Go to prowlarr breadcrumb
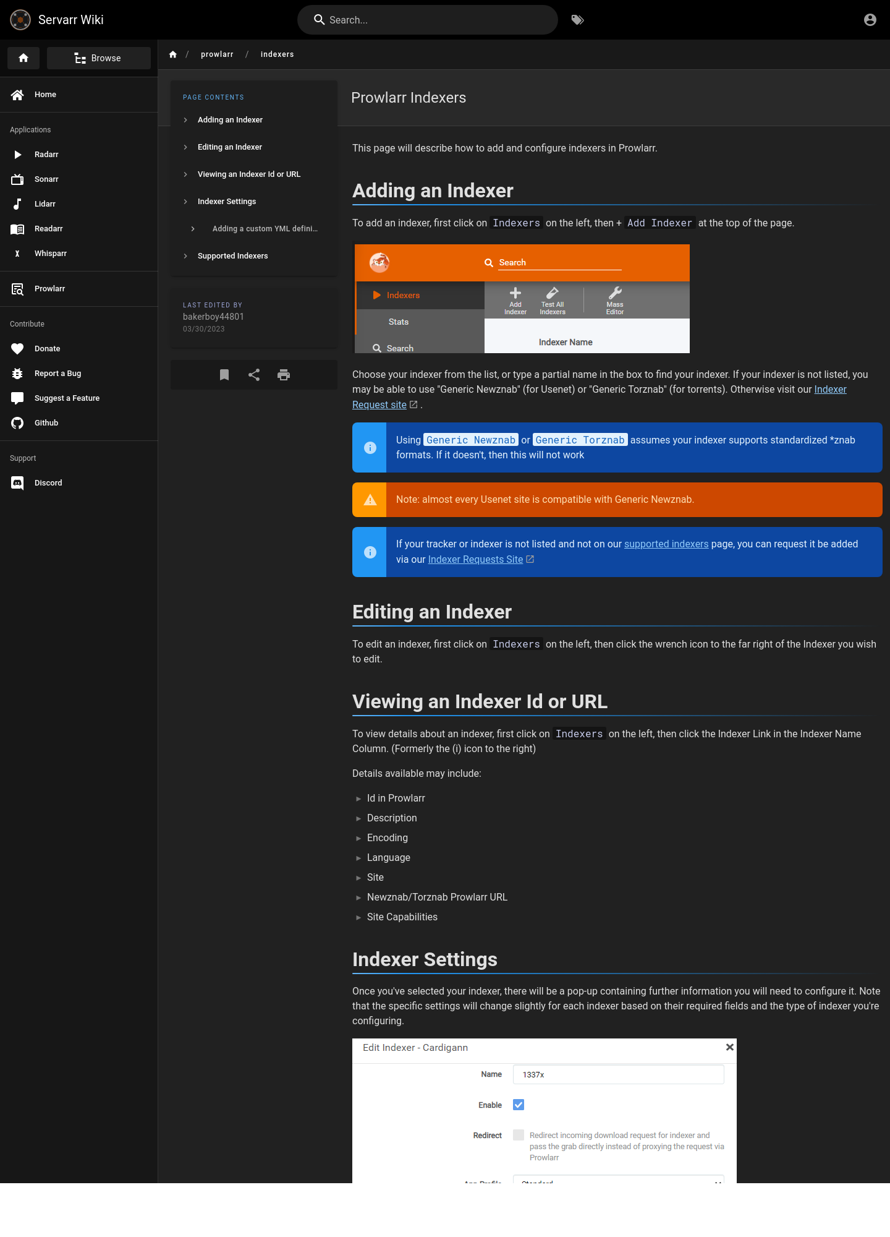Screen dimensions: 890x1237 click(217, 54)
